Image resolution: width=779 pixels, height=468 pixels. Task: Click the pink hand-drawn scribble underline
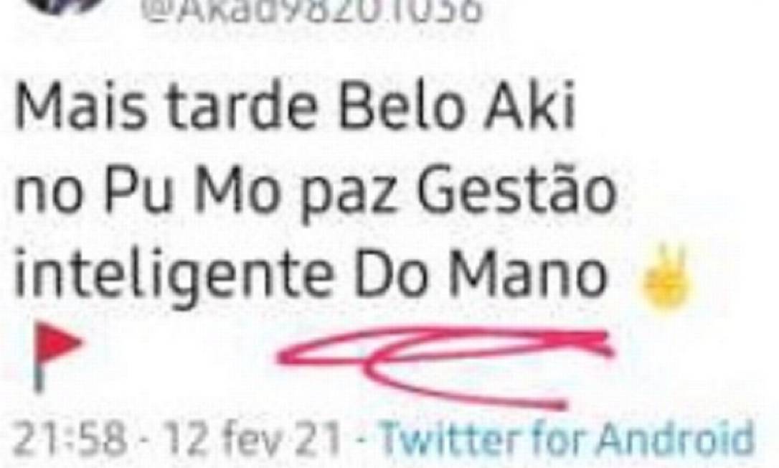(x=445, y=367)
